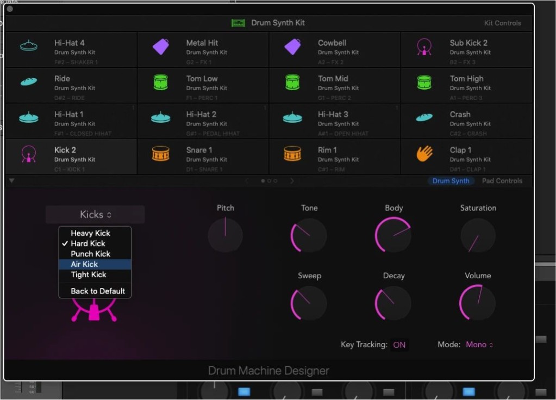
Task: Select the Crash cymbal icon
Action: 424,117
